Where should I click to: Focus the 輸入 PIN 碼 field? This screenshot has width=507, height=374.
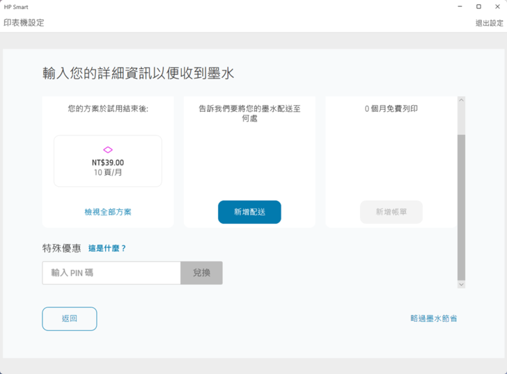pos(111,273)
